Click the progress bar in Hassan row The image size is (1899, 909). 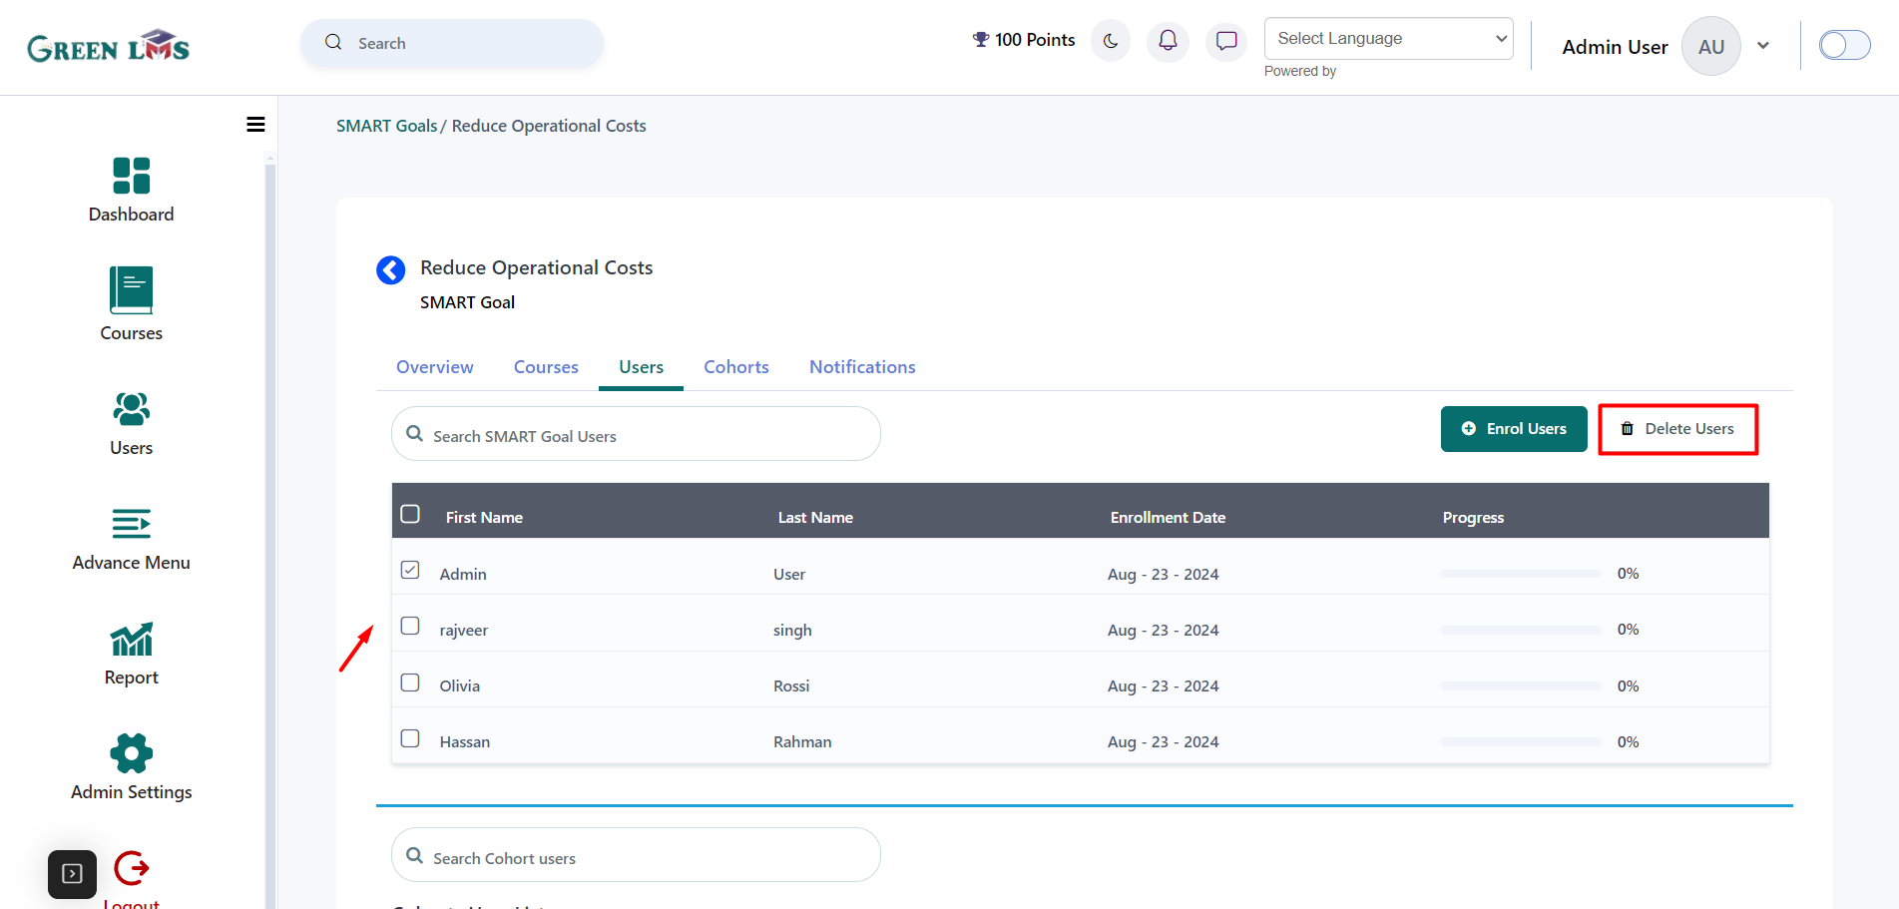[x=1521, y=742]
